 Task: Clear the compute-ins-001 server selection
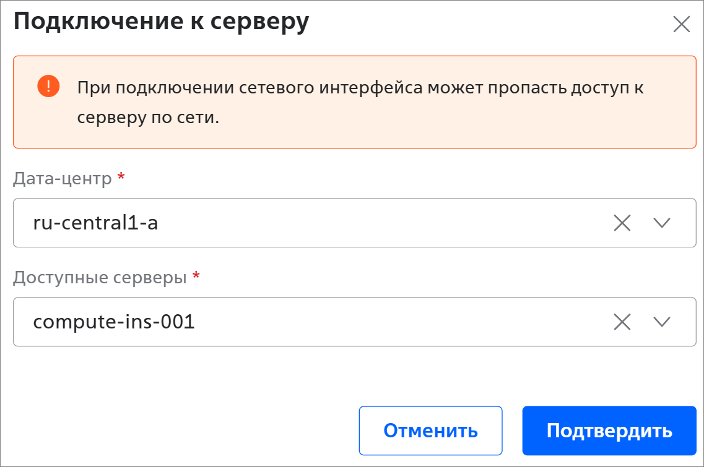[622, 322]
